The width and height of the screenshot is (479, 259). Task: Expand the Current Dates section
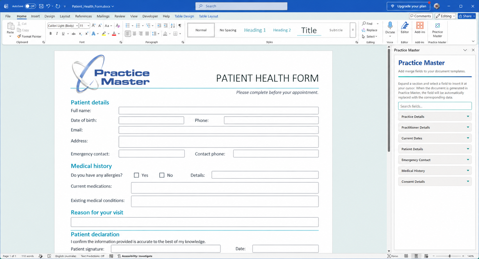pyautogui.click(x=435, y=138)
